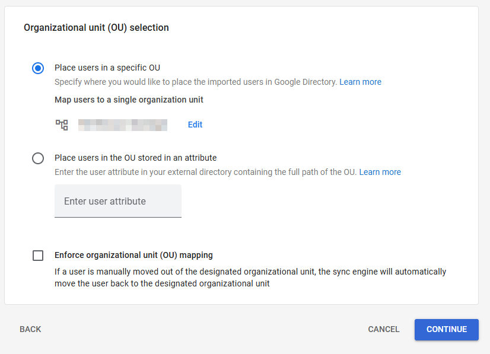Select the 'Place users in the OU stored in an attribute' radio
This screenshot has height=354, width=490.
[38, 158]
